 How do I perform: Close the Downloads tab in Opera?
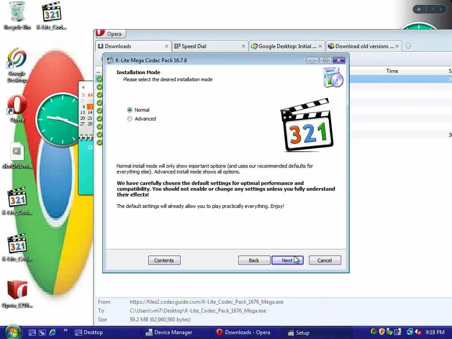[166, 46]
